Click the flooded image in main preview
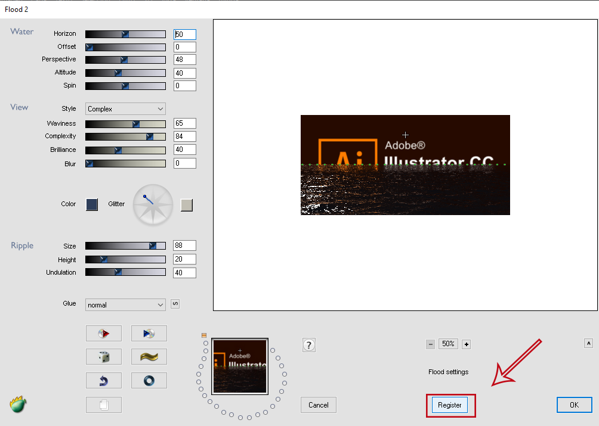This screenshot has width=599, height=426. tap(405, 165)
